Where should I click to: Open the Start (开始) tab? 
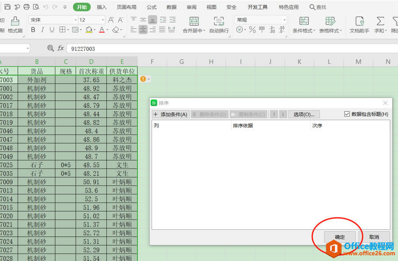[82, 7]
